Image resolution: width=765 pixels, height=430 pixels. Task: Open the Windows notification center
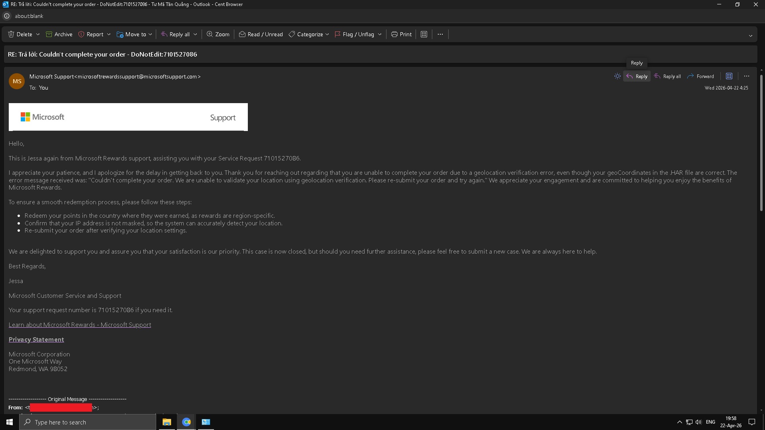[x=752, y=422]
